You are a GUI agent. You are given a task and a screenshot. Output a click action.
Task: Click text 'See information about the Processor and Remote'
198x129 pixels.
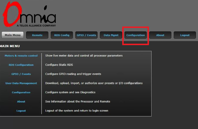[78, 102]
